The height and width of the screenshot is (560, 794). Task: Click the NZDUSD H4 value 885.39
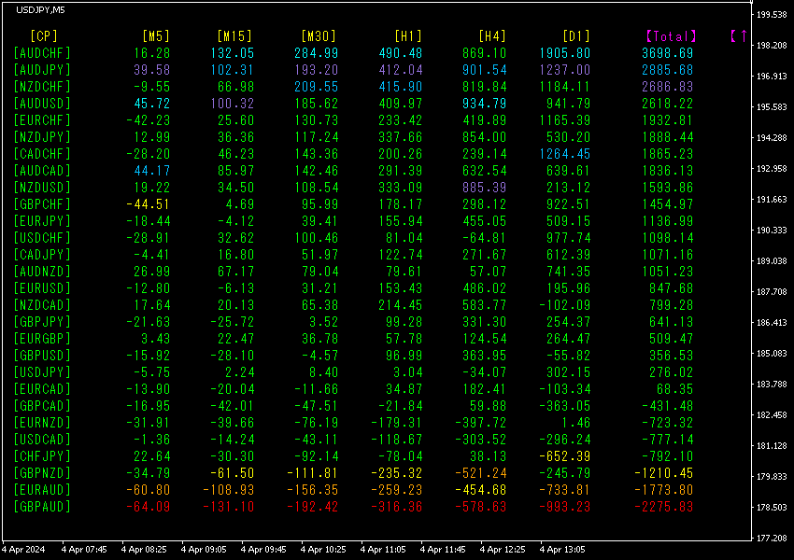485,188
